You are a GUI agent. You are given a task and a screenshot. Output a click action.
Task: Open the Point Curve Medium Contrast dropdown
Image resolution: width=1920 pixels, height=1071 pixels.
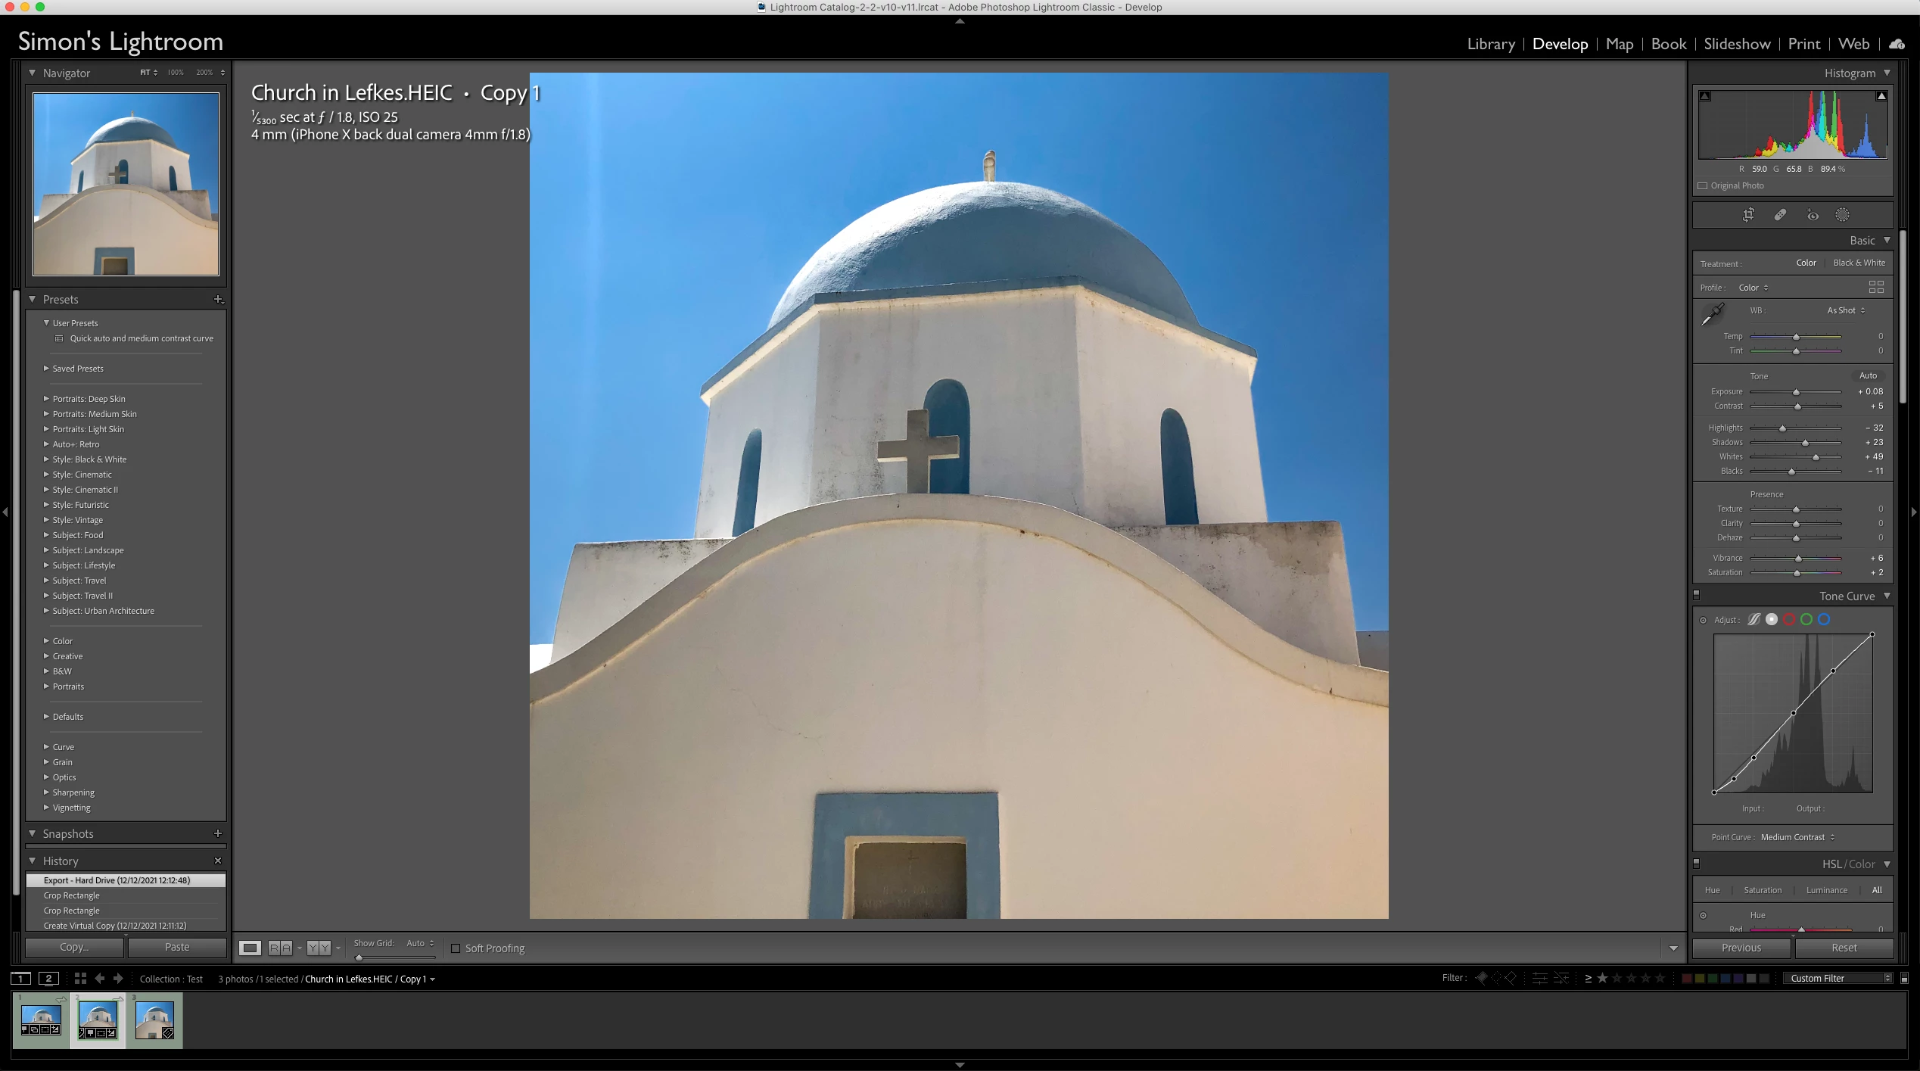tap(1797, 837)
